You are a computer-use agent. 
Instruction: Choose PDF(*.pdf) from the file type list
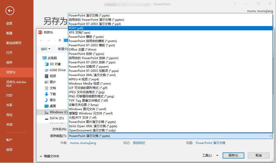click(x=76, y=28)
